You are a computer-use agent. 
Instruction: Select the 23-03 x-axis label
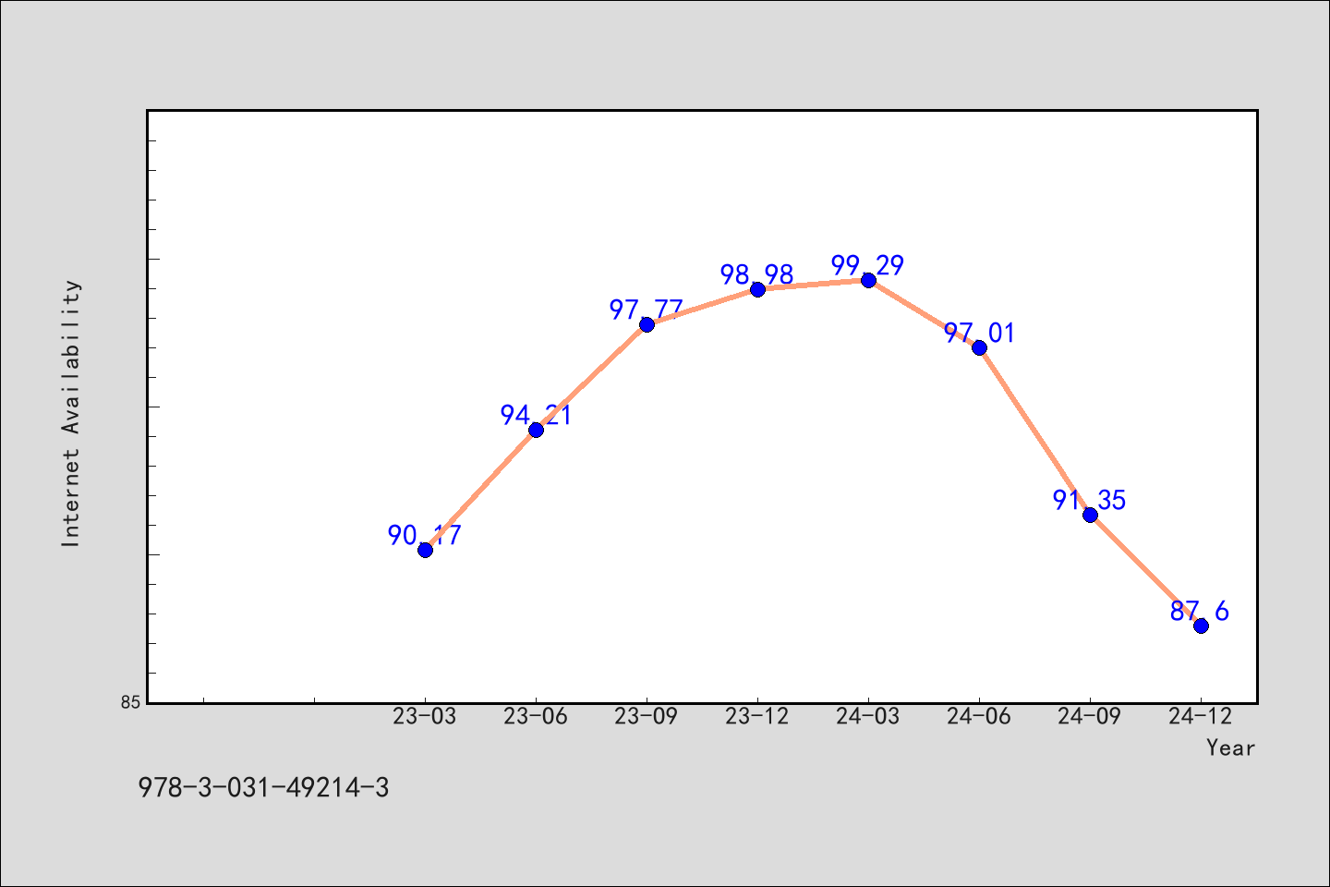[x=425, y=717]
